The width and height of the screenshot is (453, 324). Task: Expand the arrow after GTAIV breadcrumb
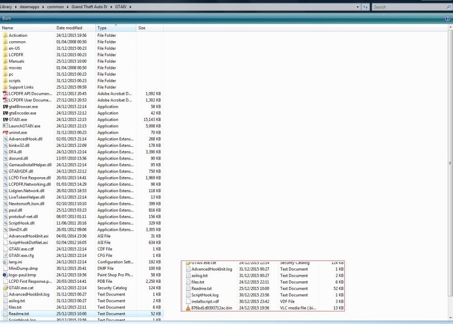coord(130,7)
